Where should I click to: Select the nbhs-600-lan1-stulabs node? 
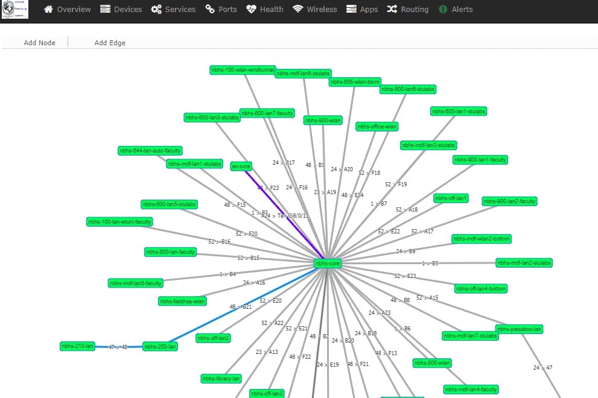[459, 112]
